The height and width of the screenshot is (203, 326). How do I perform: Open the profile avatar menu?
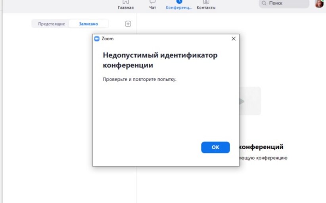point(319,3)
